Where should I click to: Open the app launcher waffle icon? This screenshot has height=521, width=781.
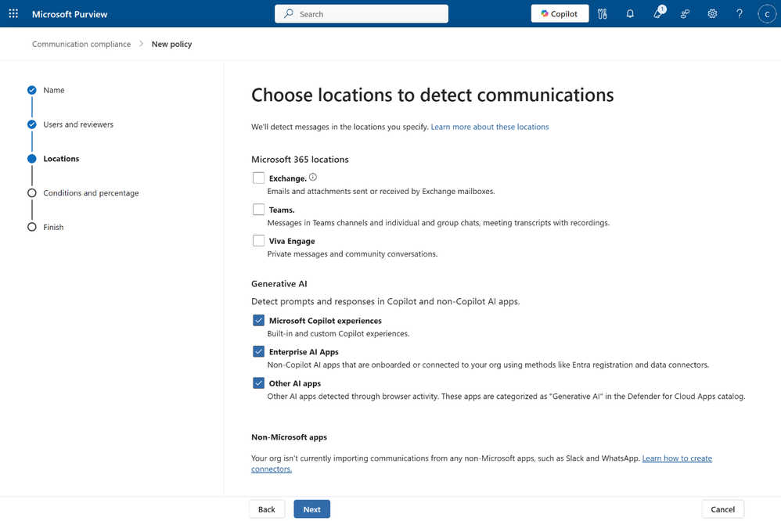[13, 13]
